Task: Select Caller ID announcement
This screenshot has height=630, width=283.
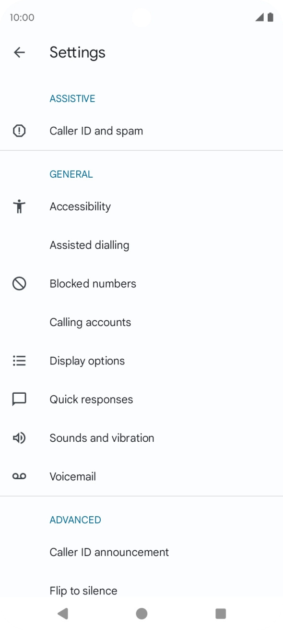Action: [x=109, y=552]
